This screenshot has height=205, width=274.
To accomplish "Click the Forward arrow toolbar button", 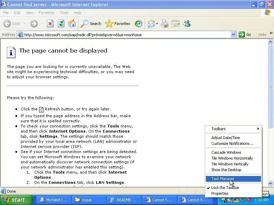I will click(34, 24).
